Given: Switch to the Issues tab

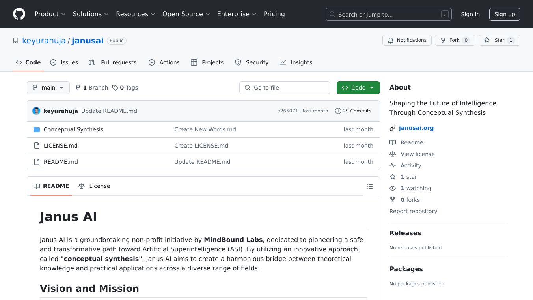Looking at the screenshot, I should point(64,62).
